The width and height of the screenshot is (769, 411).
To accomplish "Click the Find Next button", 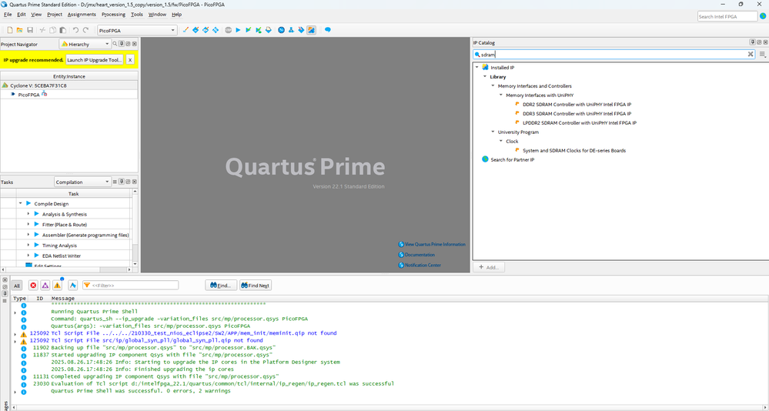I will tap(256, 286).
